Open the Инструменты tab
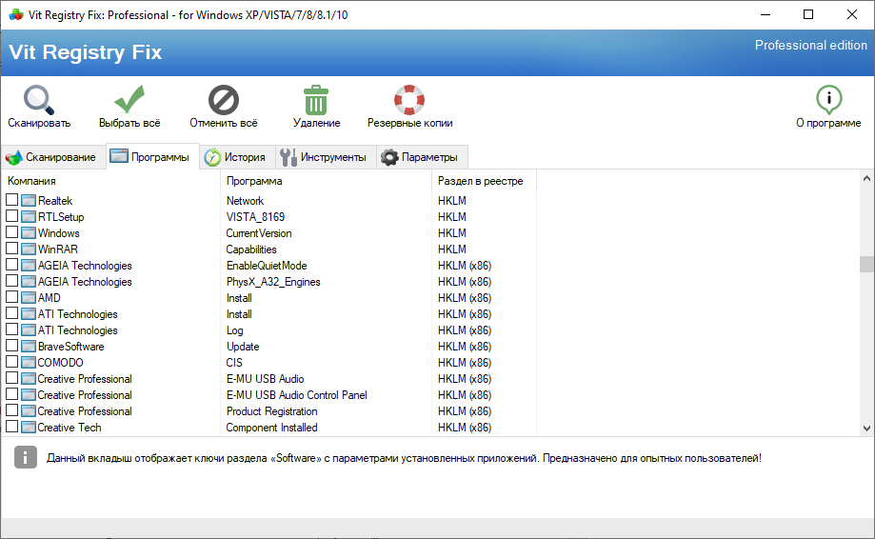This screenshot has width=875, height=539. coord(327,157)
